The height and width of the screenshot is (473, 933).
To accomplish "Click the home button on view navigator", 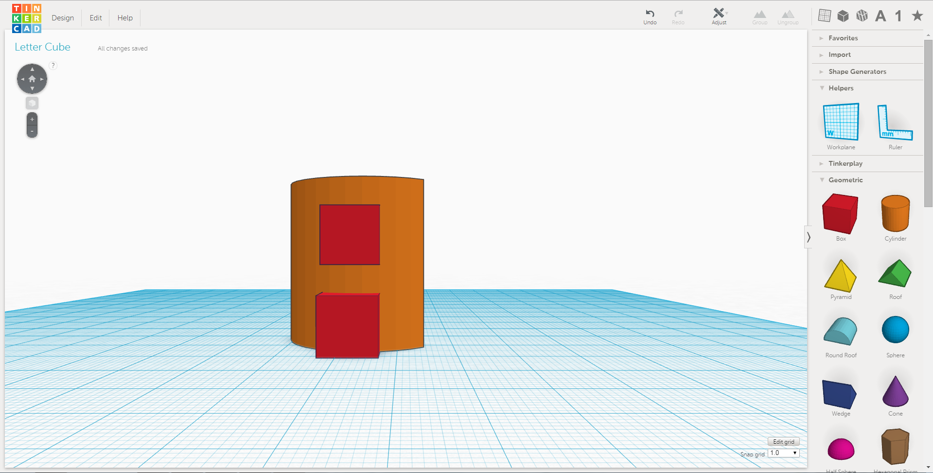I will click(x=32, y=78).
